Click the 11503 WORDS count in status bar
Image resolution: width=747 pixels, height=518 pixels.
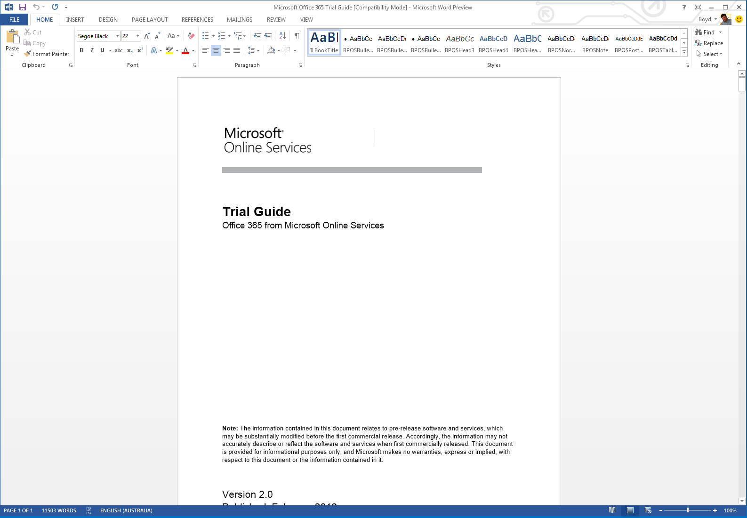[59, 510]
